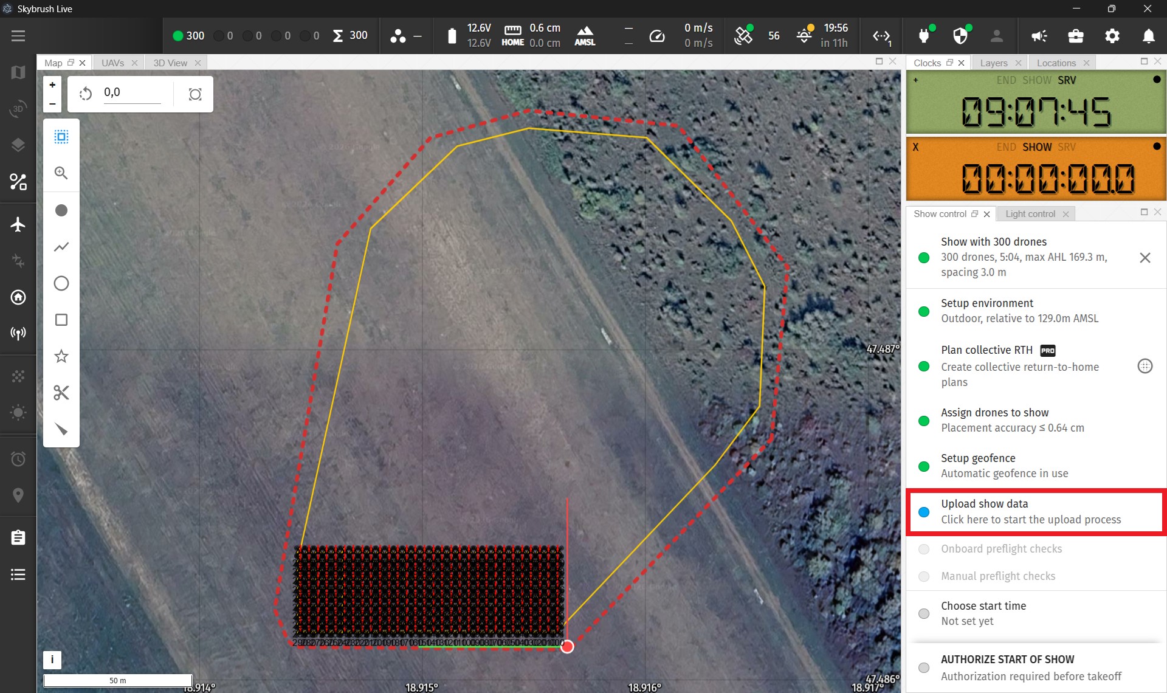Toggle AUTHORIZE START OF SHOW

(x=1036, y=667)
